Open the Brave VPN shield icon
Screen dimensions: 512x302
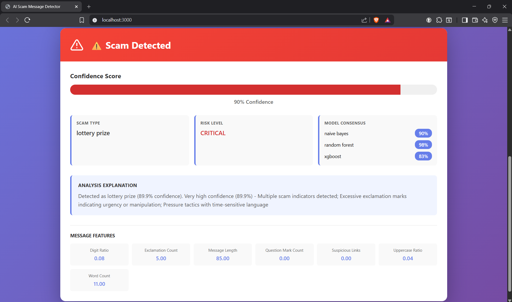click(495, 20)
